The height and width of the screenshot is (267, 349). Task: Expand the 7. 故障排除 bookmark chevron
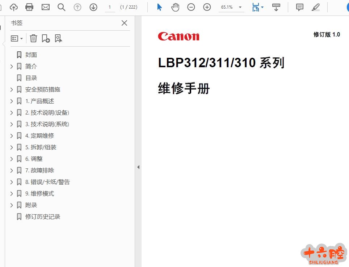12,171
